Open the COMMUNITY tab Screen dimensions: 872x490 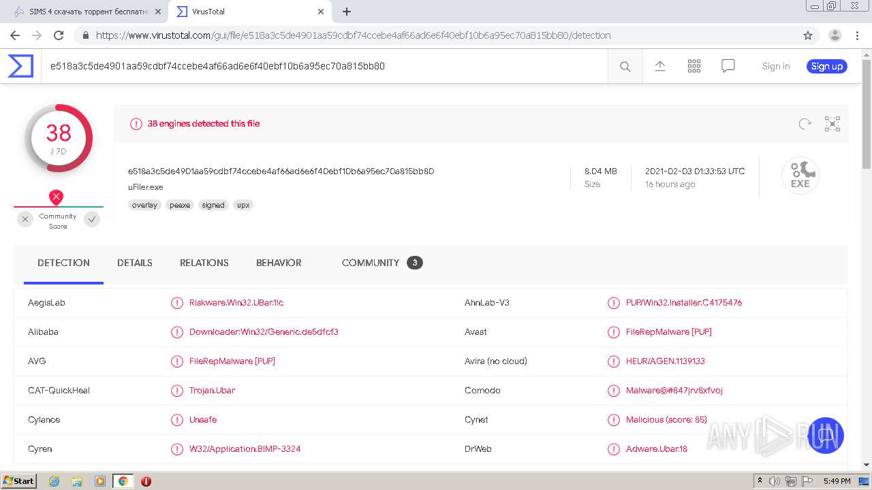point(382,263)
